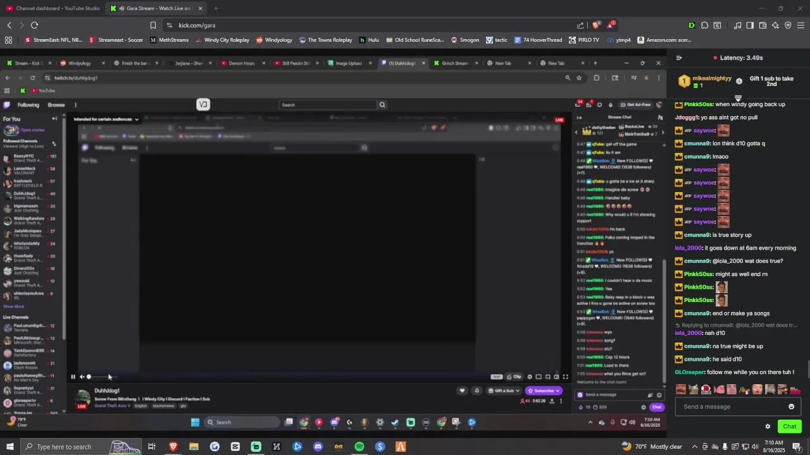The height and width of the screenshot is (455, 810).
Task: Open a new browser tab with plus
Action: point(216,8)
